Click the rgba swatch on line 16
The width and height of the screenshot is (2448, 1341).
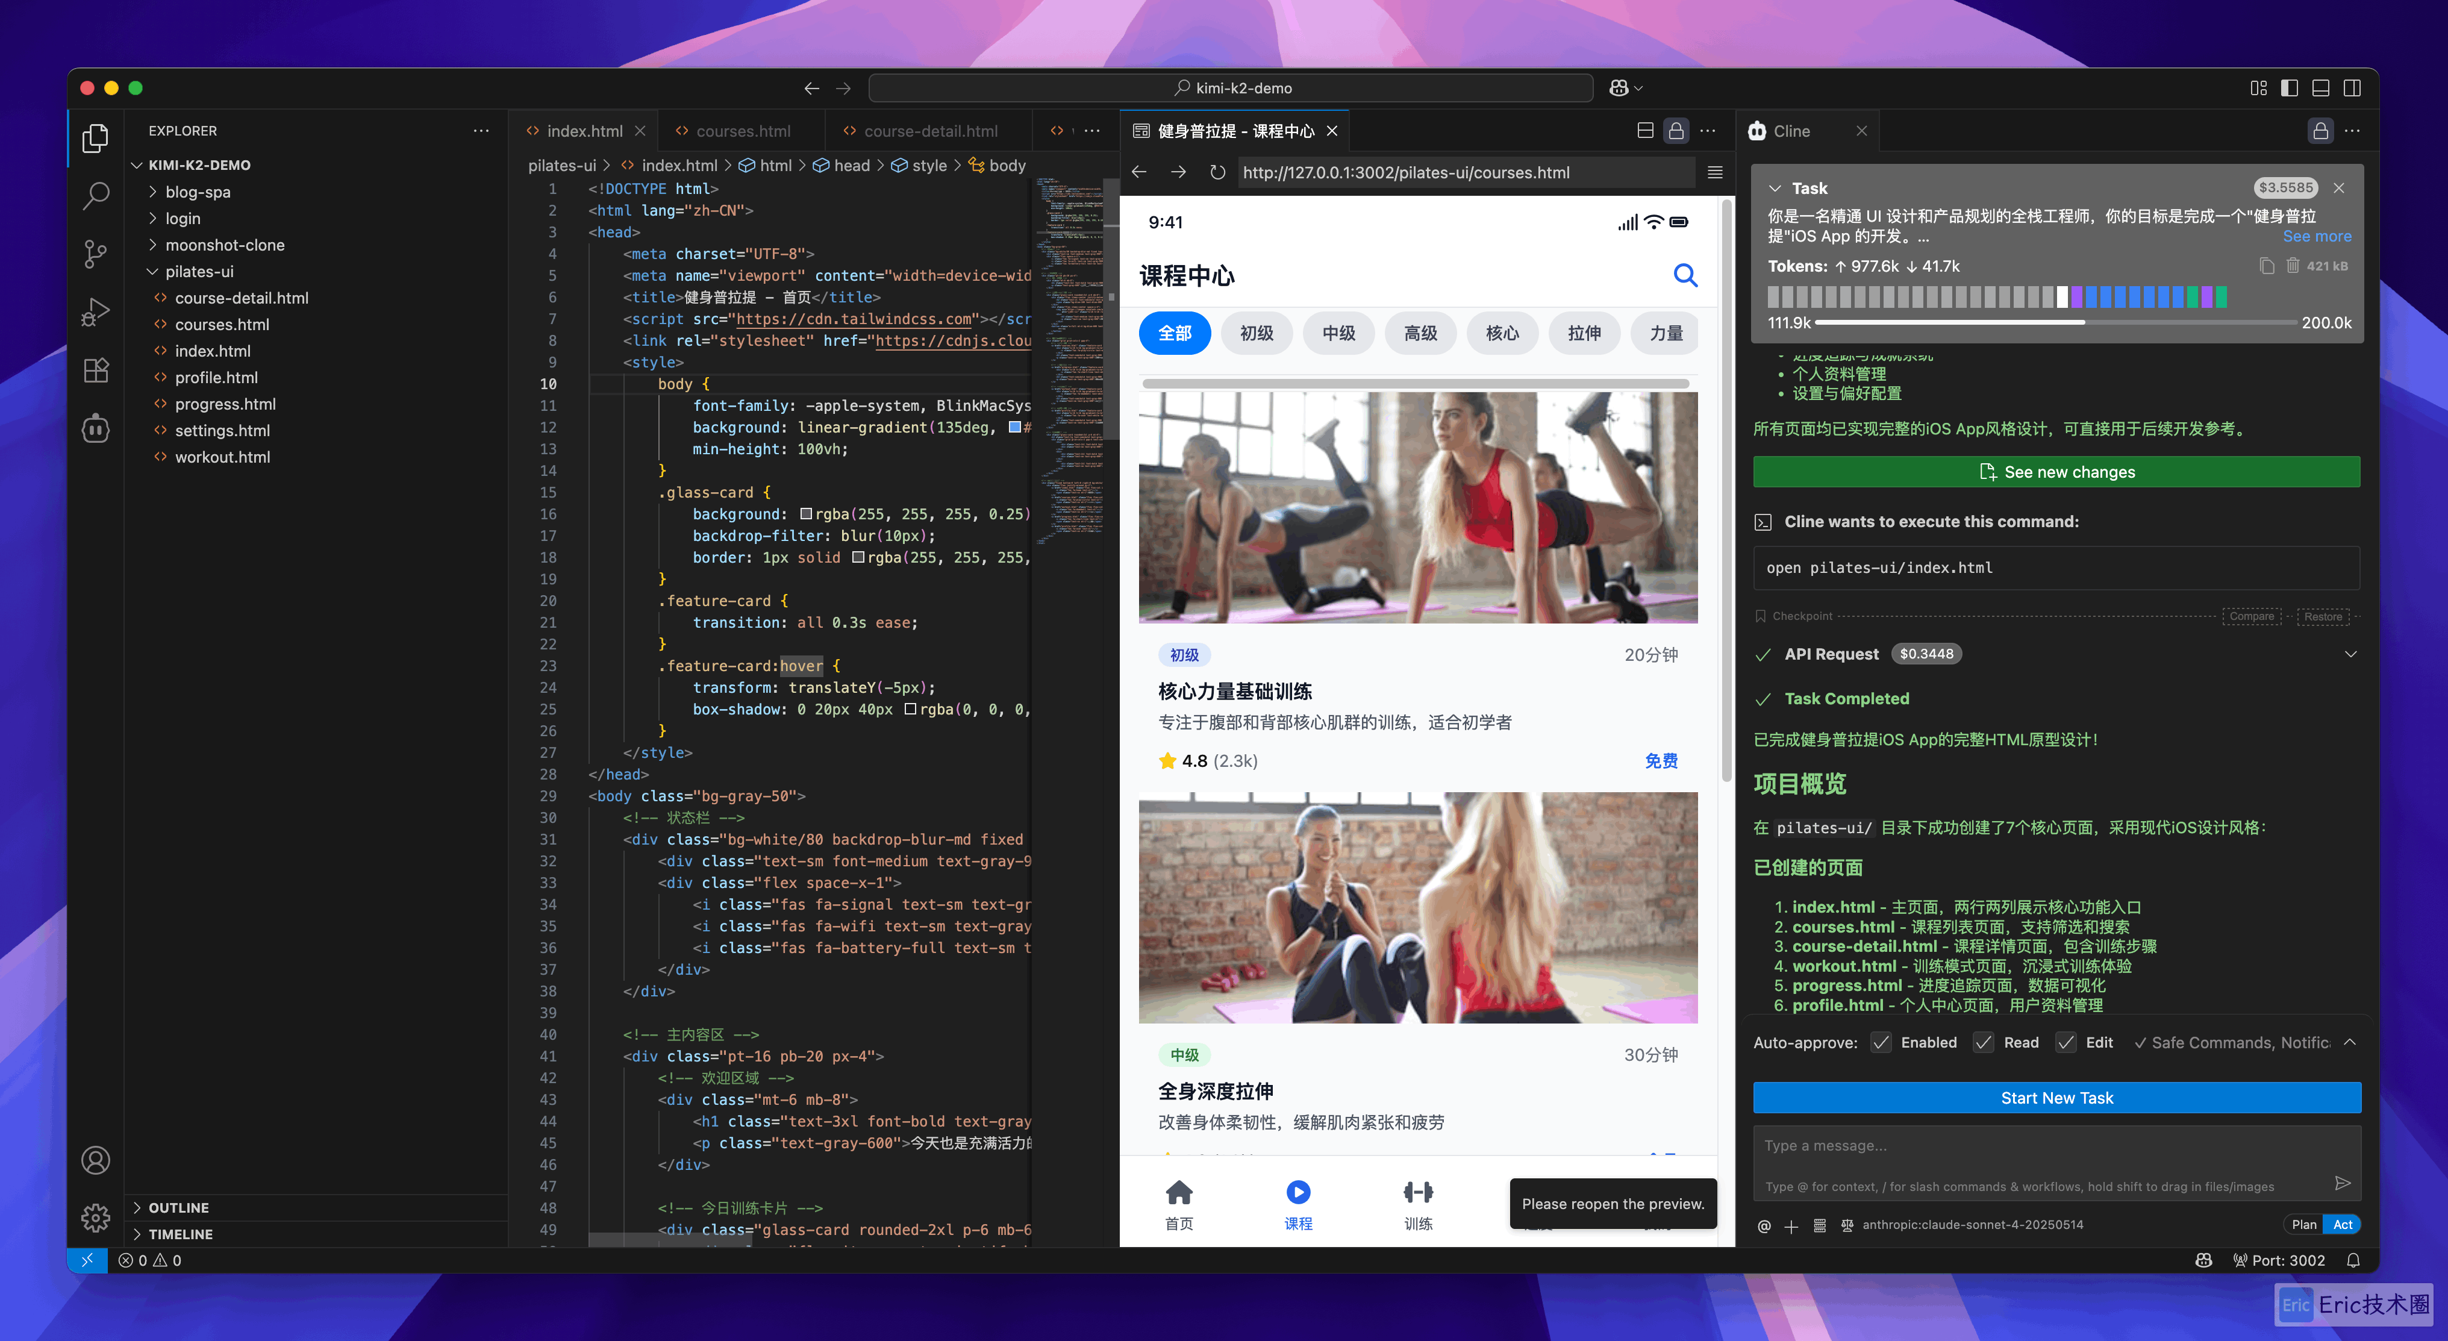coord(806,514)
